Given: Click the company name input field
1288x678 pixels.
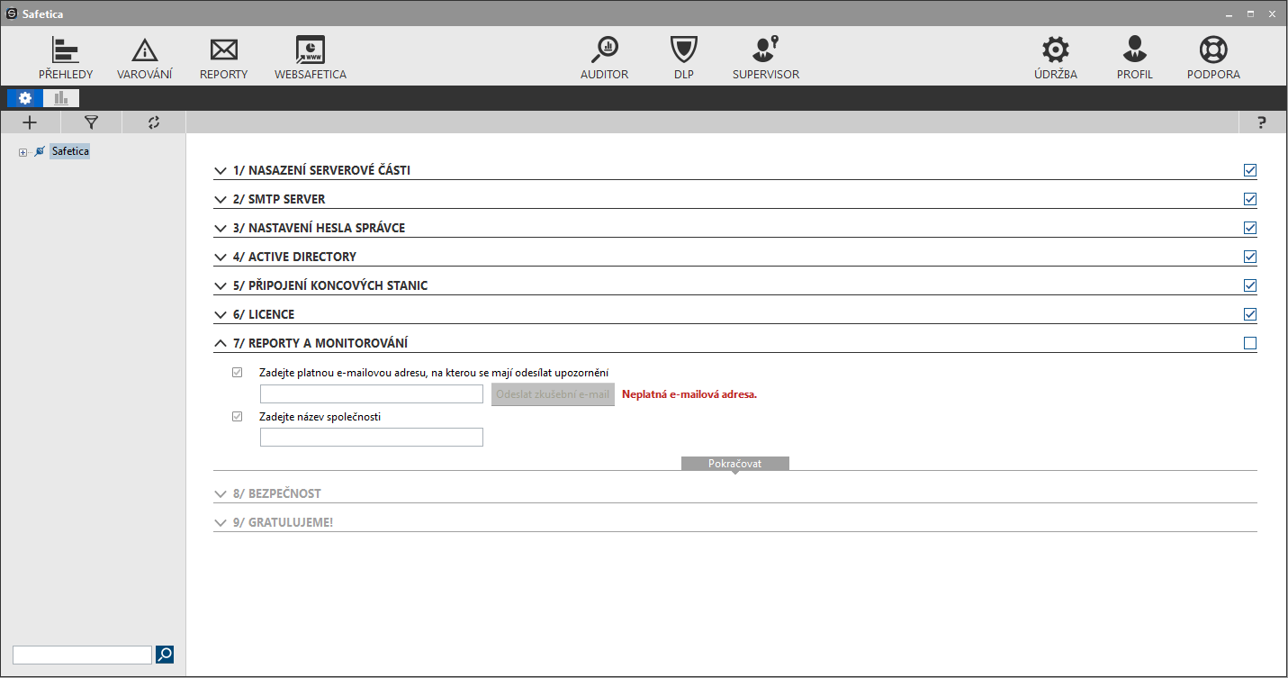Looking at the screenshot, I should coord(371,438).
